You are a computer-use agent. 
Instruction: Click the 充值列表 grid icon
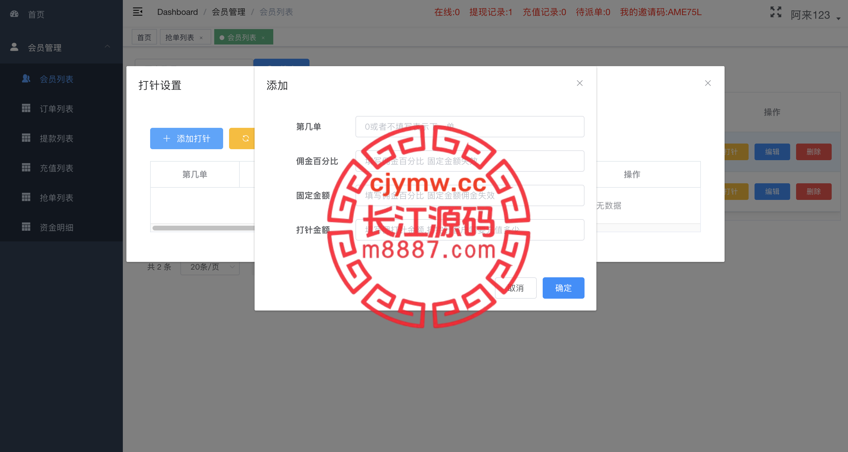[x=26, y=168]
